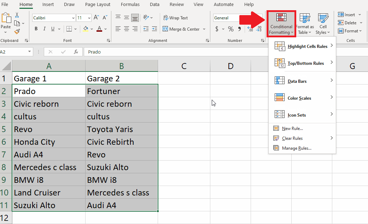Select the Comma Style icon
368x224 pixels.
[239, 29]
